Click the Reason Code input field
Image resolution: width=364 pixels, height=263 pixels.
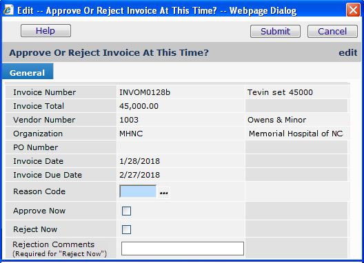coord(138,191)
